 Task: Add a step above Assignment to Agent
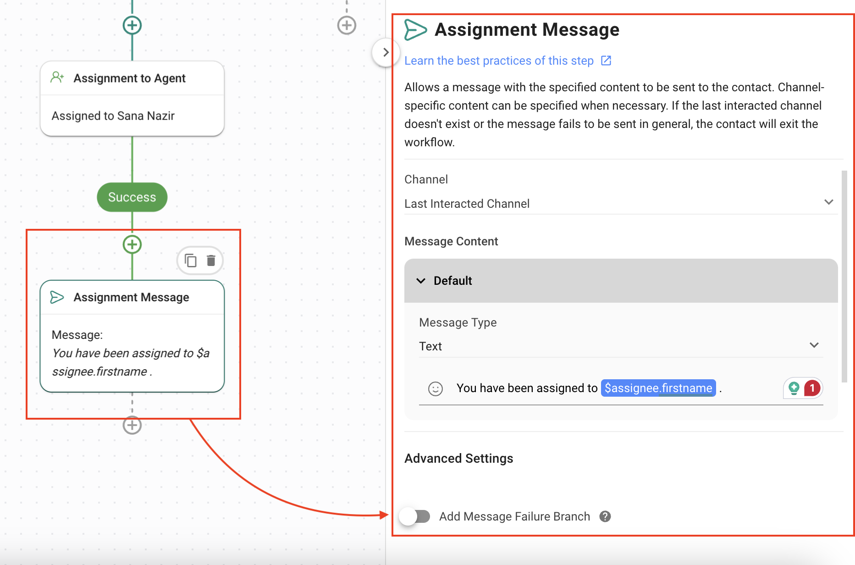pos(132,25)
